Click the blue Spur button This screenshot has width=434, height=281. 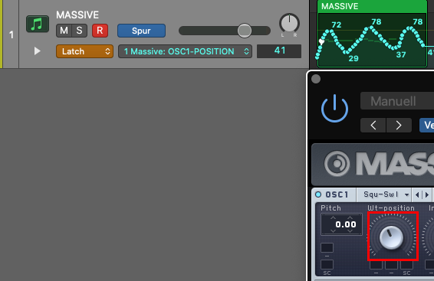pyautogui.click(x=141, y=31)
